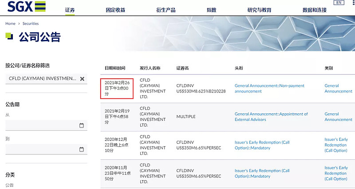
Task: Open the 从 date calendar picker
Action: pyautogui.click(x=82, y=125)
